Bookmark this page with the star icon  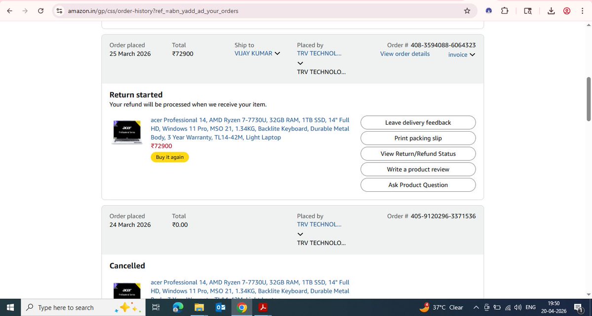coord(467,10)
